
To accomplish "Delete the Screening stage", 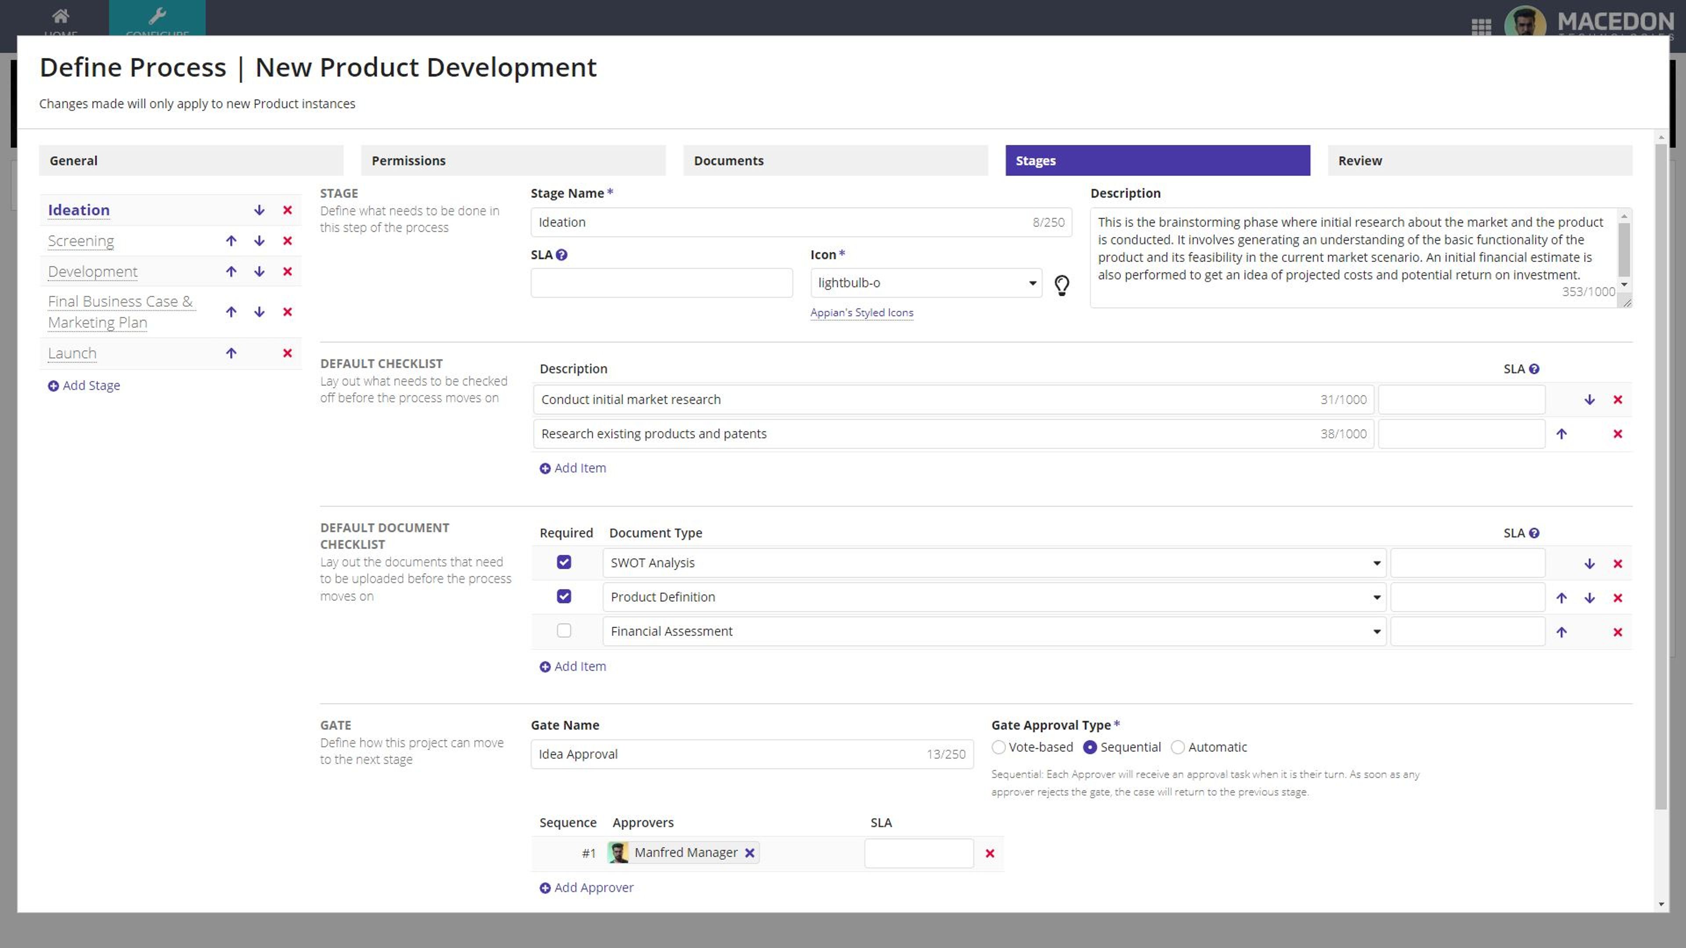I will coord(287,241).
